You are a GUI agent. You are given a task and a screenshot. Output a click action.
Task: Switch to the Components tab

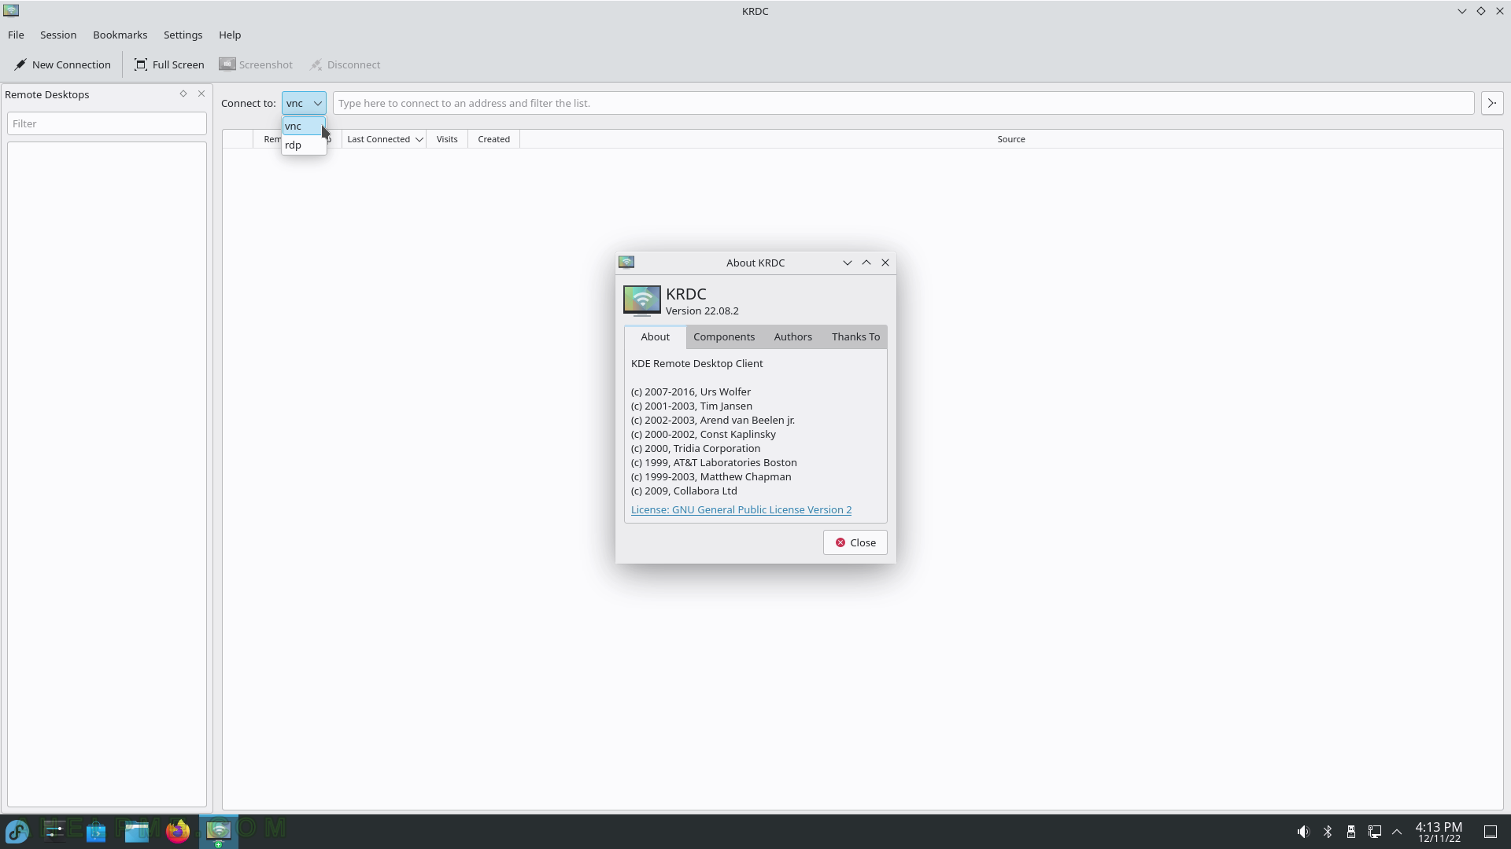[x=724, y=336]
